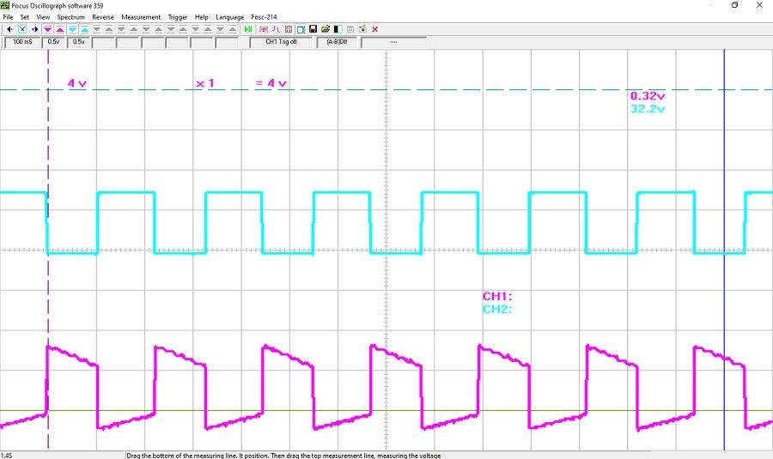Image resolution: width=773 pixels, height=459 pixels.
Task: Open the View menu
Action: tap(43, 17)
